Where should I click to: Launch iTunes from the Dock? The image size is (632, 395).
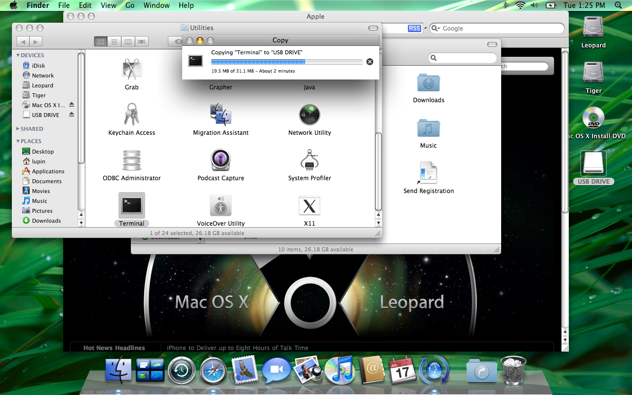tap(340, 370)
